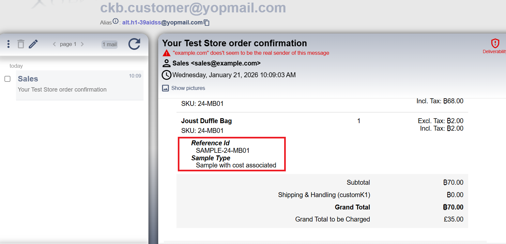Copy the alias email address icon
Screen dimensions: 506x244
click(207, 23)
